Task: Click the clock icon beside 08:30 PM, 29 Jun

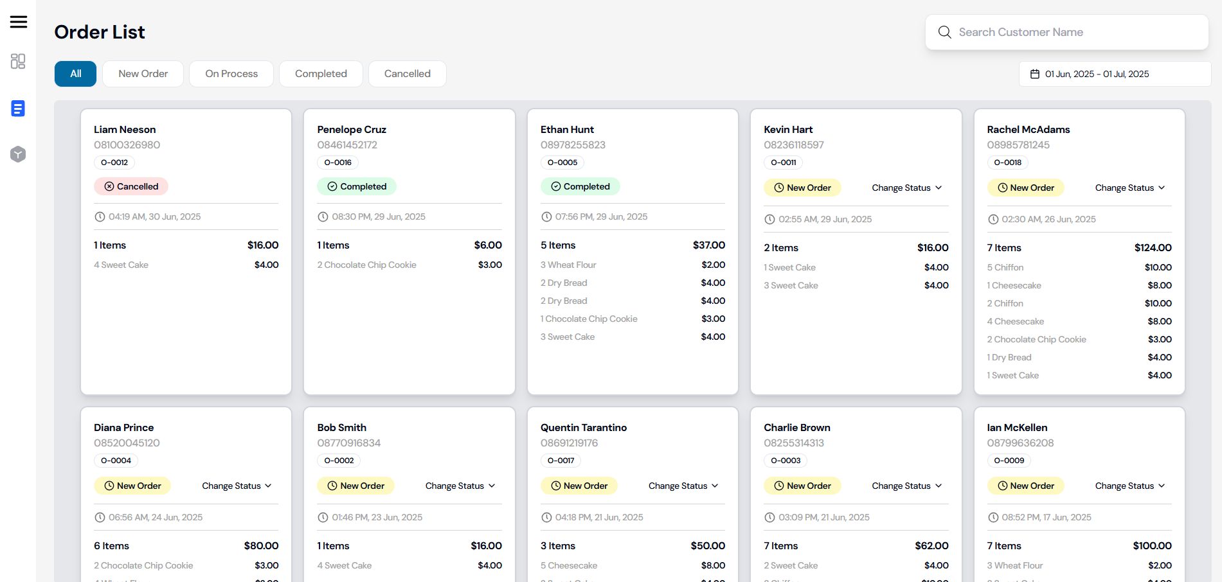Action: [x=323, y=216]
